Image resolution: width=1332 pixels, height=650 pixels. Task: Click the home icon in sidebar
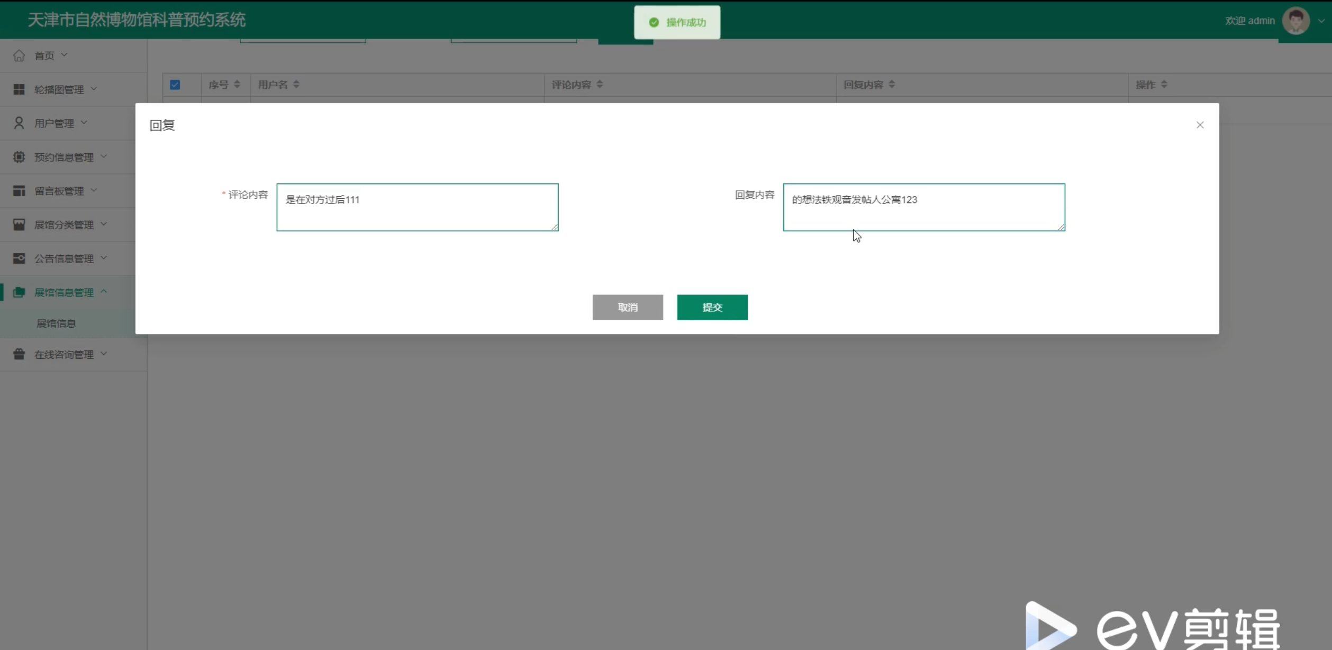[x=19, y=55]
